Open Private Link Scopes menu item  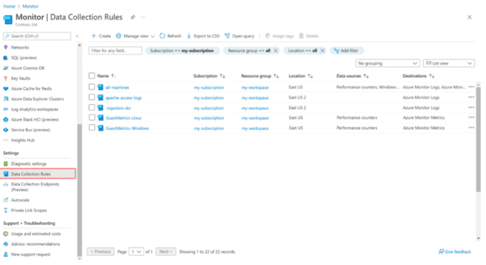pyautogui.click(x=29, y=210)
